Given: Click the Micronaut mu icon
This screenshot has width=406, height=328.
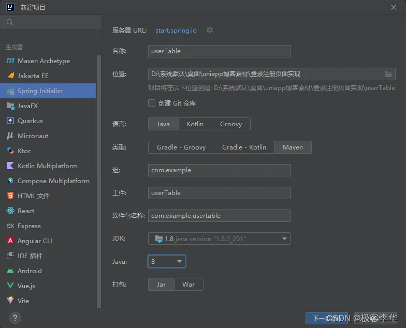Looking at the screenshot, I should [x=10, y=136].
